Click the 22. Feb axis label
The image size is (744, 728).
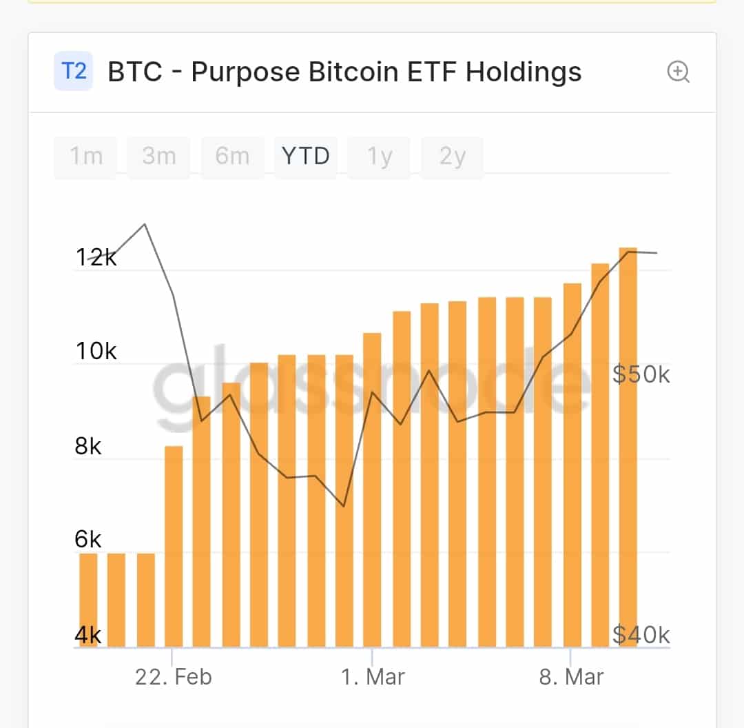173,676
